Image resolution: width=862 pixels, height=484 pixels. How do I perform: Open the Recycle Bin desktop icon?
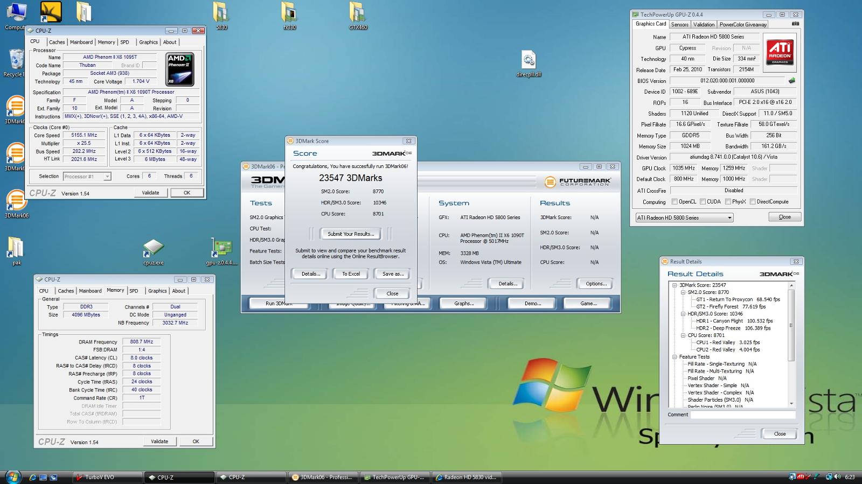[x=15, y=63]
